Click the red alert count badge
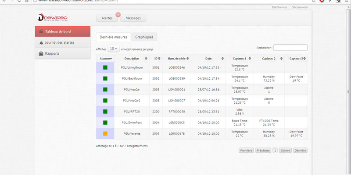351x175 pixels. pos(118,15)
